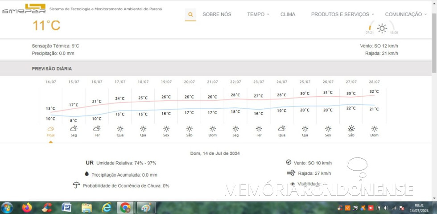Expand the COMUNICAÇÃO dropdown menu
The width and height of the screenshot is (437, 214).
point(406,14)
